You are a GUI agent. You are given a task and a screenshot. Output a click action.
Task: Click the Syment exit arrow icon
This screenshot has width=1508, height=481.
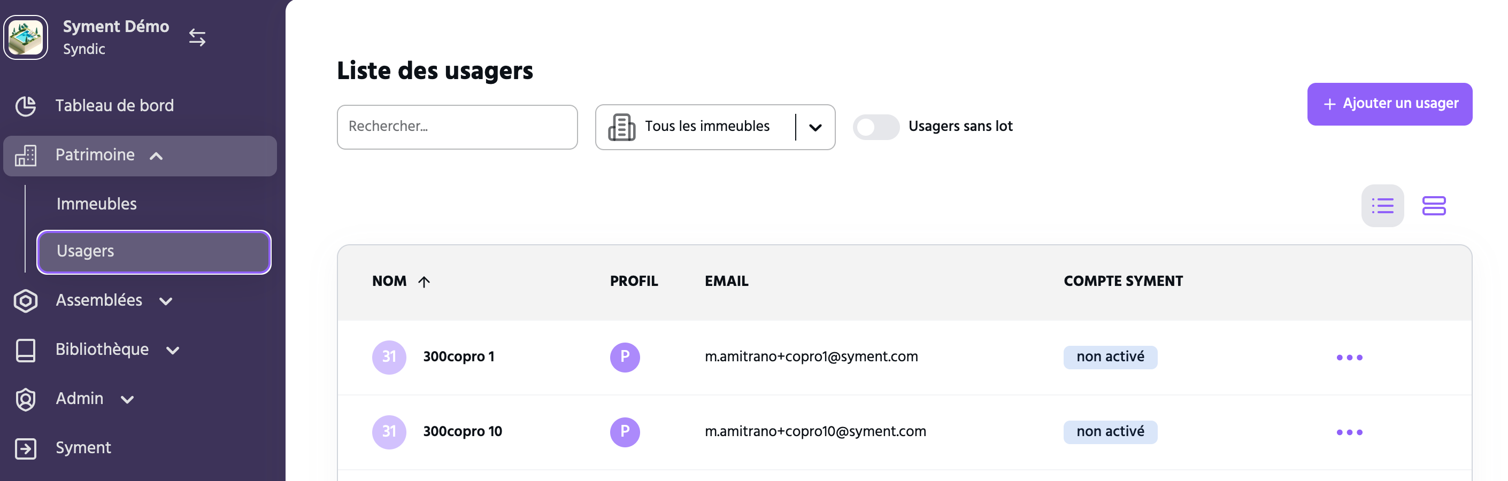pos(26,449)
